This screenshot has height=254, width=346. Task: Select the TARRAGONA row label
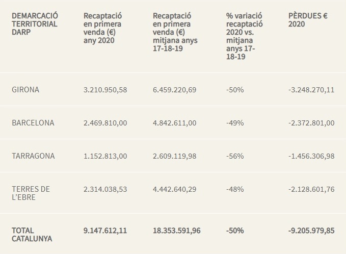pyautogui.click(x=33, y=156)
